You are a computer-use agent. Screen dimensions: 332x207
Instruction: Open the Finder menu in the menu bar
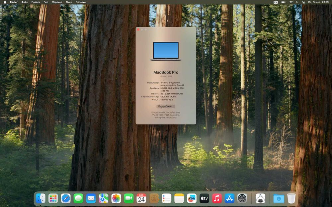point(14,2)
